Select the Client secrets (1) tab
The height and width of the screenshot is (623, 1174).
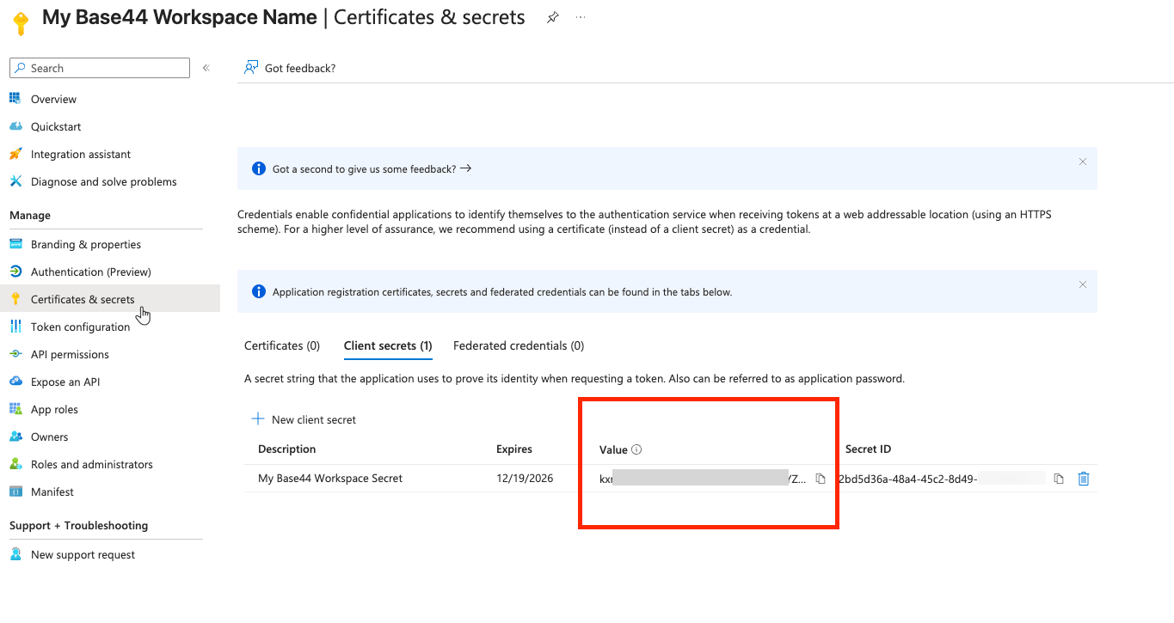[x=388, y=345]
